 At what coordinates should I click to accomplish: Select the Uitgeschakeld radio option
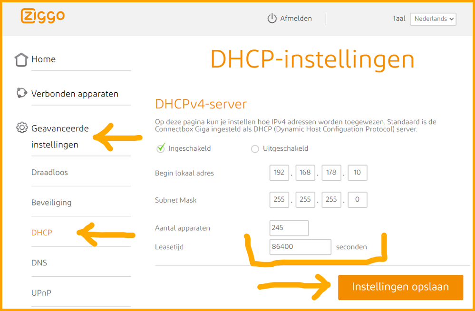coord(255,149)
